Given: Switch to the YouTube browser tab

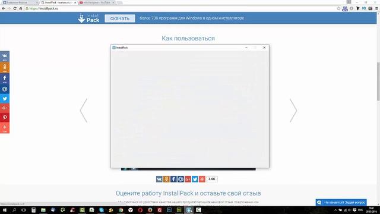Looking at the screenshot, I should (97, 2).
